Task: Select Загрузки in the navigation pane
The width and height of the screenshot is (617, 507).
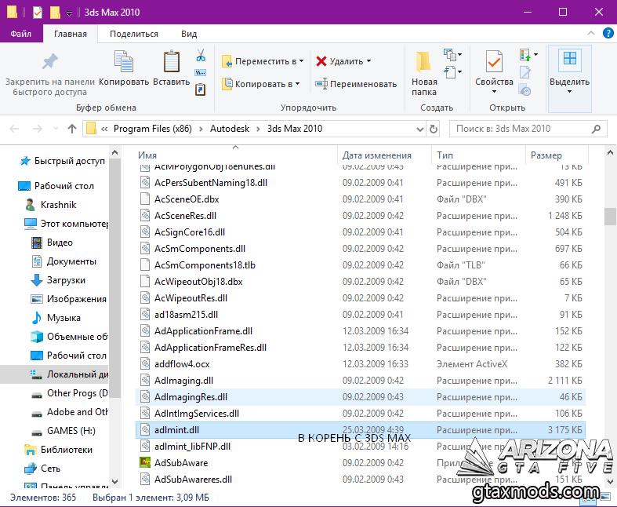Action: pyautogui.click(x=66, y=280)
